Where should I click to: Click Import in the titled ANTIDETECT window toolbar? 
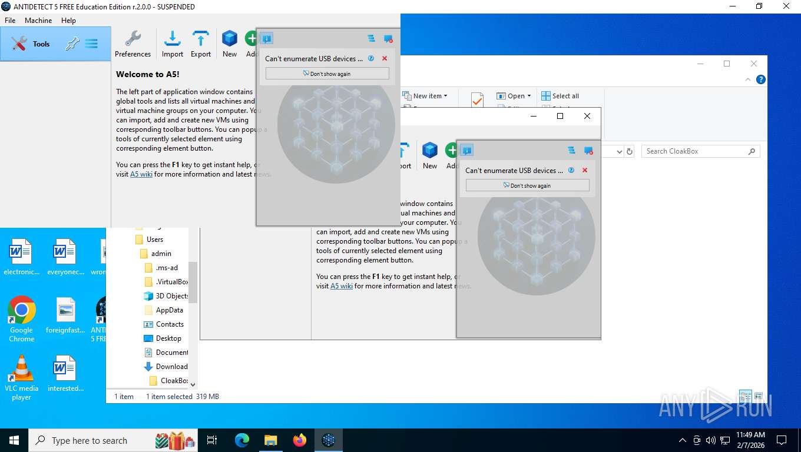tap(173, 44)
